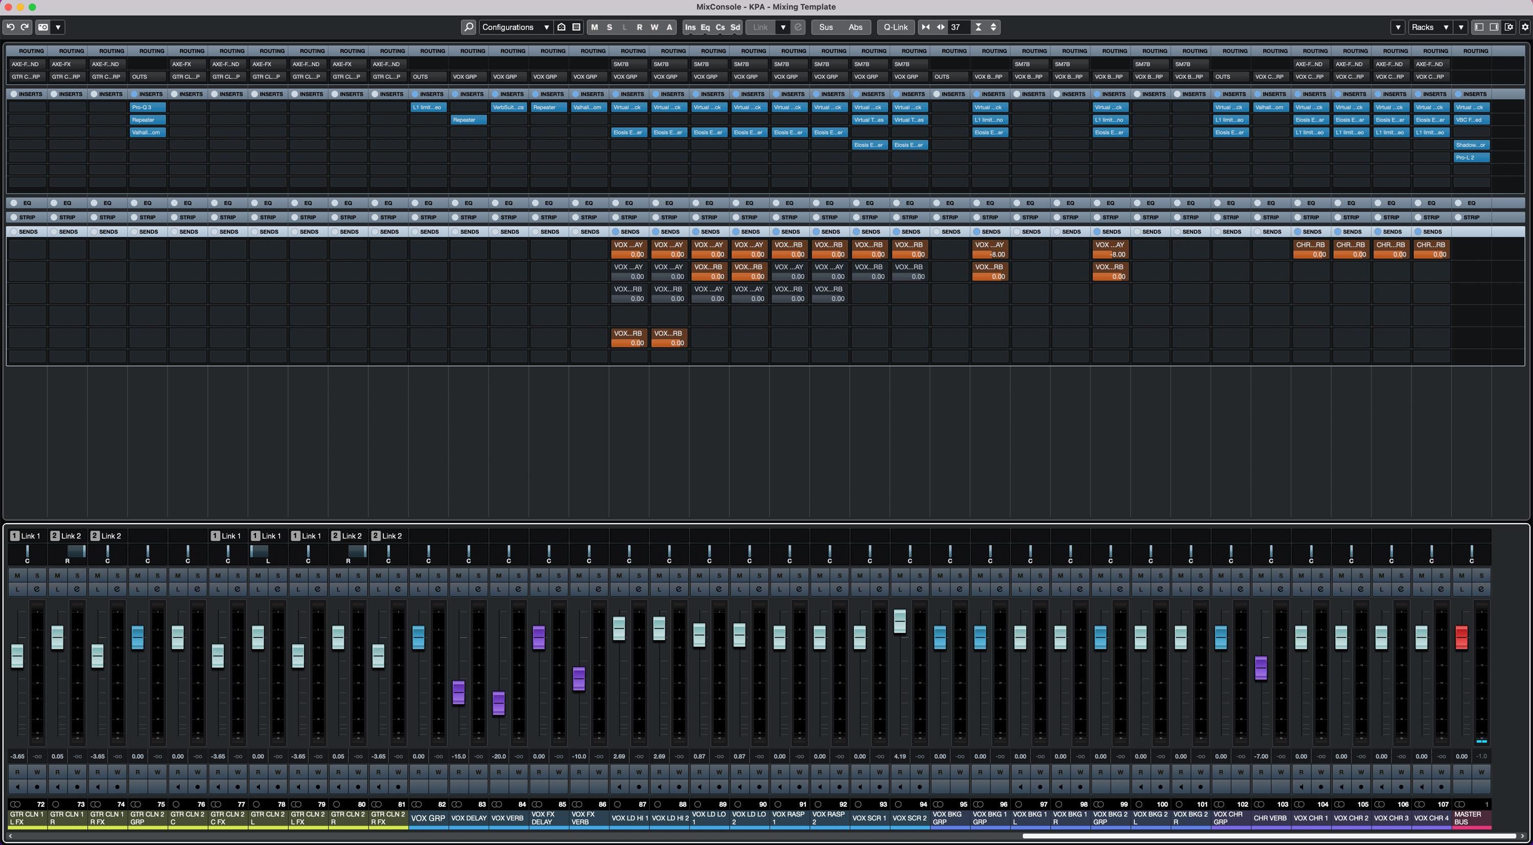Screen dimensions: 1533x845
Task: Open the MixConsole functions gear icon
Action: [1524, 27]
